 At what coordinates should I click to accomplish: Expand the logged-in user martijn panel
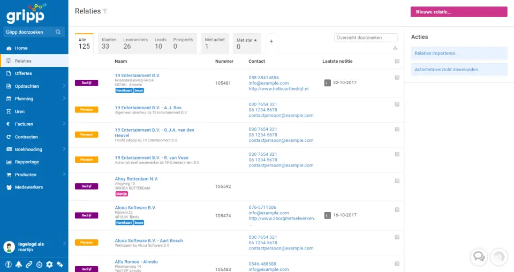(x=64, y=244)
